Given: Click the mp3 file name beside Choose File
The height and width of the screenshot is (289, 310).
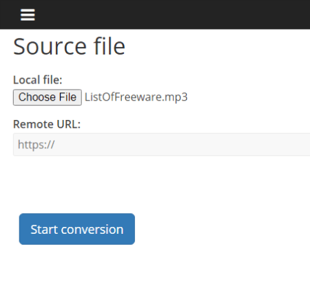Looking at the screenshot, I should coord(136,97).
